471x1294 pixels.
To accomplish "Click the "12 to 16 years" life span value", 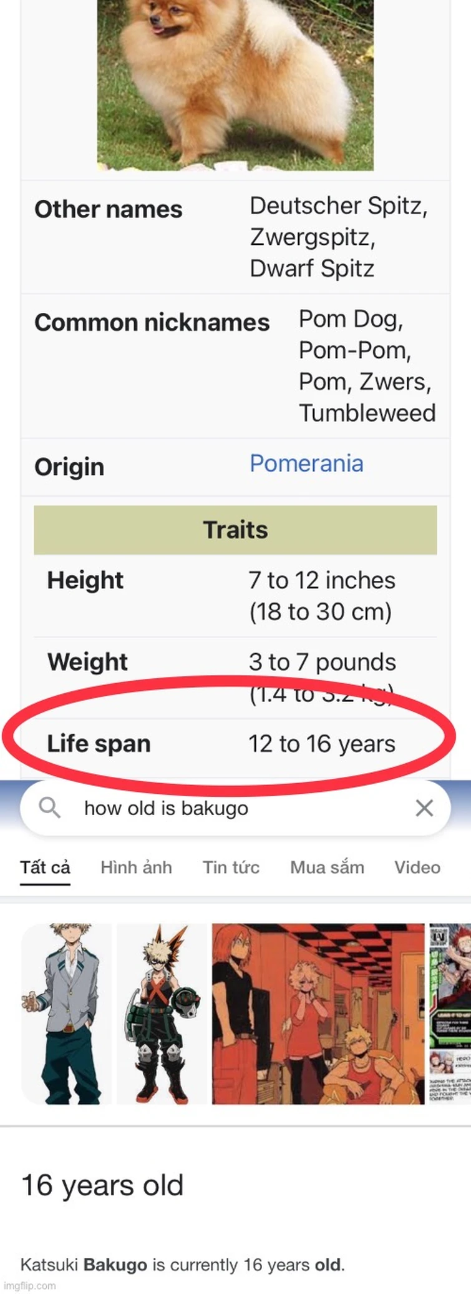I will pyautogui.click(x=322, y=744).
